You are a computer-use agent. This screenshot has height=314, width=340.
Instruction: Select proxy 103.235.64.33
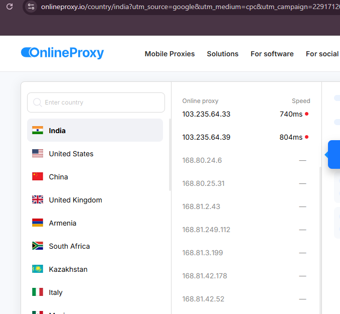coord(206,114)
